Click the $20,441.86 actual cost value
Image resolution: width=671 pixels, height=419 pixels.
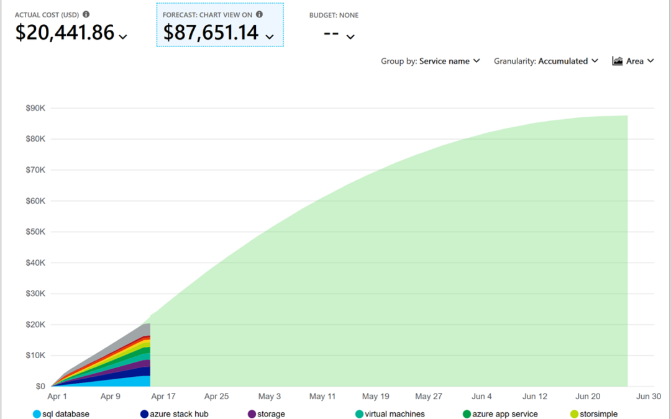coord(65,33)
